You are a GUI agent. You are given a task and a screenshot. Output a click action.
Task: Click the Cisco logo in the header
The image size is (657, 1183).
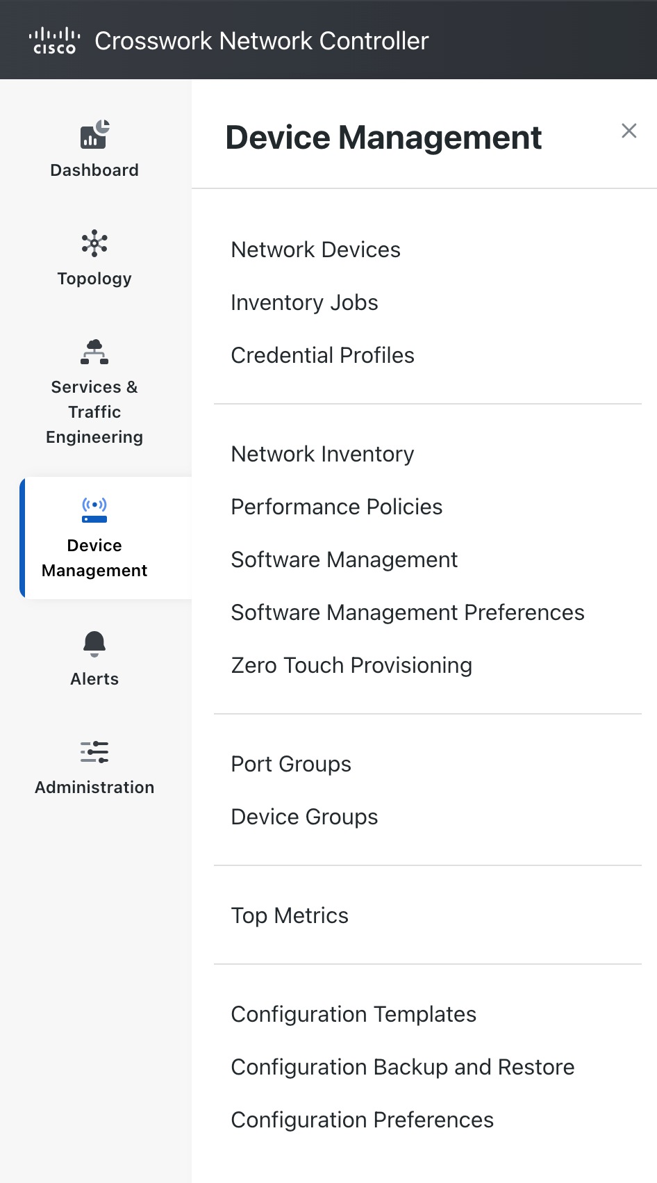point(54,40)
